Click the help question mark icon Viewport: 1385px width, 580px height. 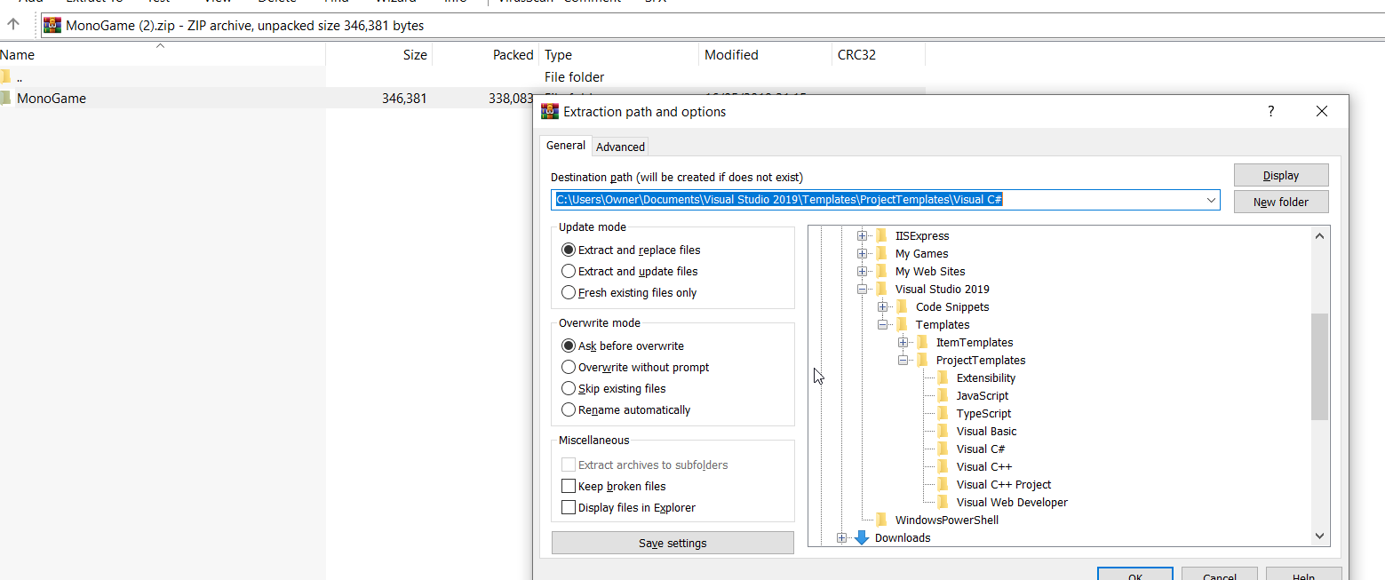coord(1270,111)
